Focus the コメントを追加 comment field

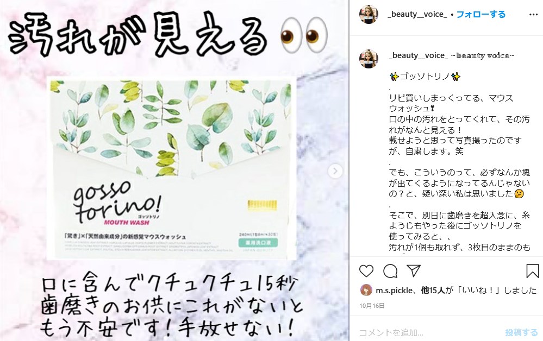(x=428, y=332)
